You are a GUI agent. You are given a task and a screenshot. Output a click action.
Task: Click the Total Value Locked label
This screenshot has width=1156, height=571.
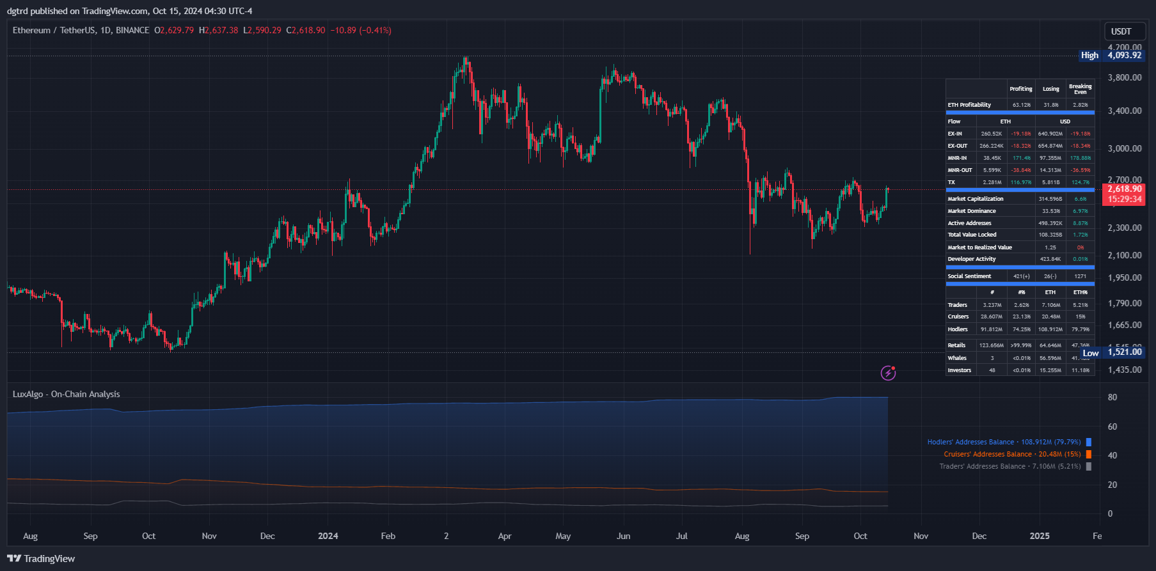click(x=972, y=235)
